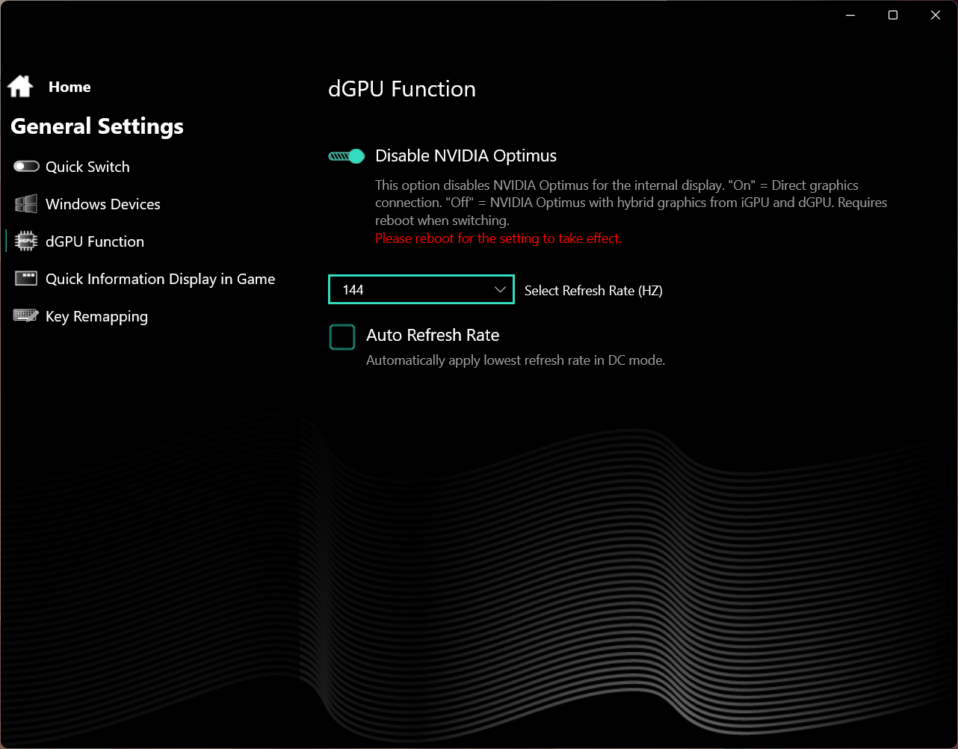Open Quick Information Display in Game label
This screenshot has height=749, width=958.
pyautogui.click(x=161, y=280)
